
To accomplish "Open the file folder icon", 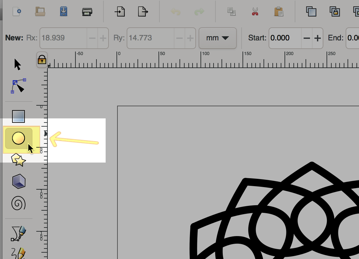I will click(40, 12).
